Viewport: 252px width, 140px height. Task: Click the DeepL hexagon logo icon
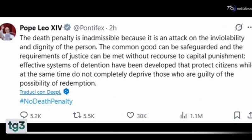click(66, 92)
